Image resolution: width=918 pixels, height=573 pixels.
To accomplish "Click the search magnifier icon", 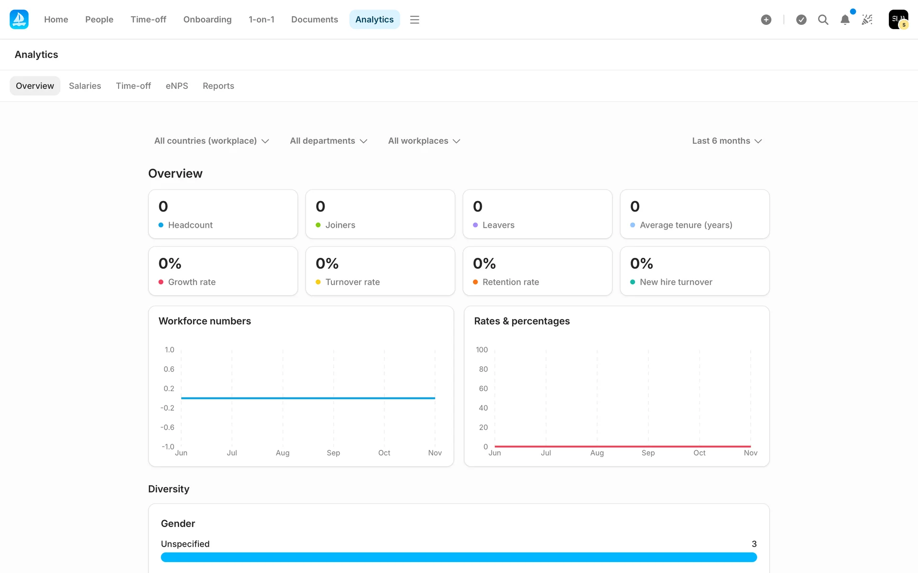I will pos(823,20).
